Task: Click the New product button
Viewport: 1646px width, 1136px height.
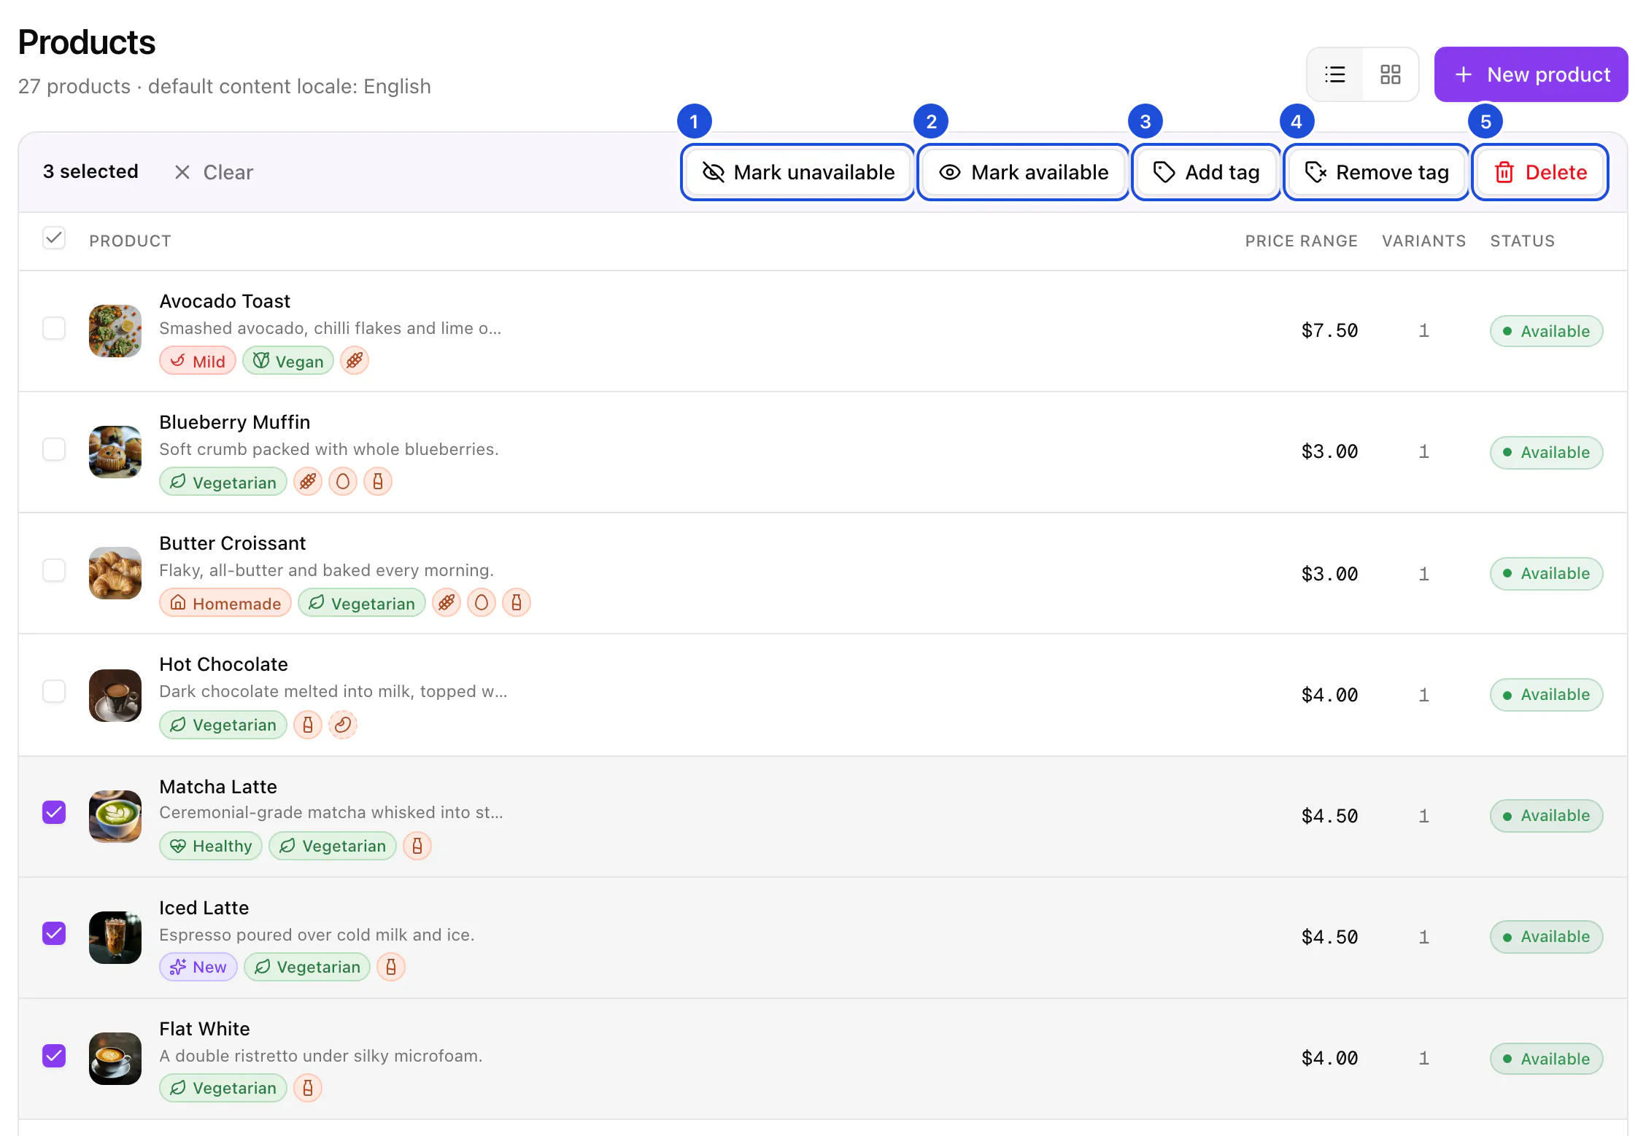Action: [x=1531, y=74]
